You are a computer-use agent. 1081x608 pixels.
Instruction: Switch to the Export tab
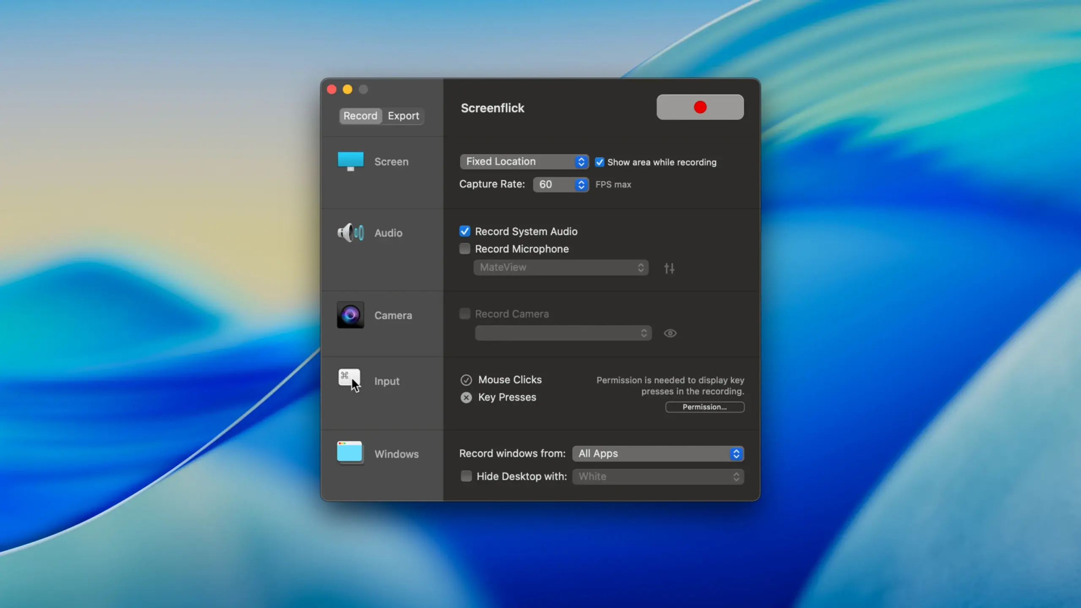403,116
